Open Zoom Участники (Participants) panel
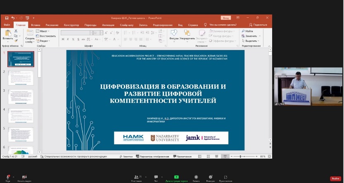Screen dimensions: 344x183 point(136,177)
